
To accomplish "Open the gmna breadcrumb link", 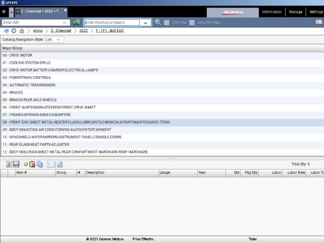I will click(x=38, y=31).
